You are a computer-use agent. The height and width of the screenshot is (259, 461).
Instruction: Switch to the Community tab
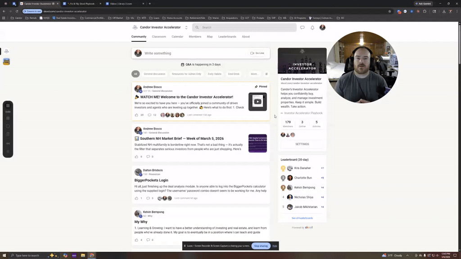point(139,37)
